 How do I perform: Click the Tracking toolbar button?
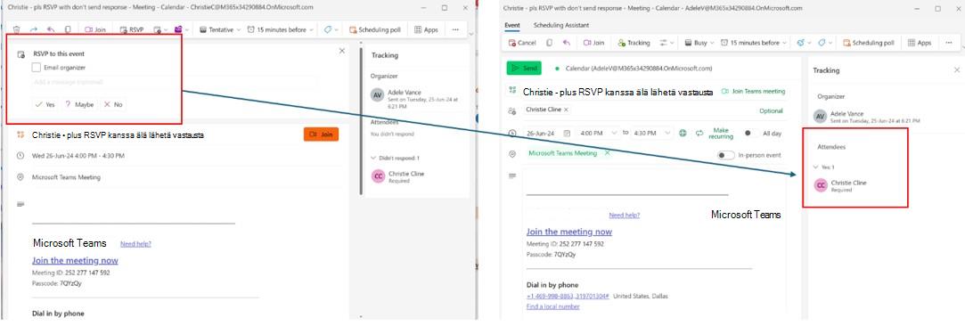click(x=634, y=43)
